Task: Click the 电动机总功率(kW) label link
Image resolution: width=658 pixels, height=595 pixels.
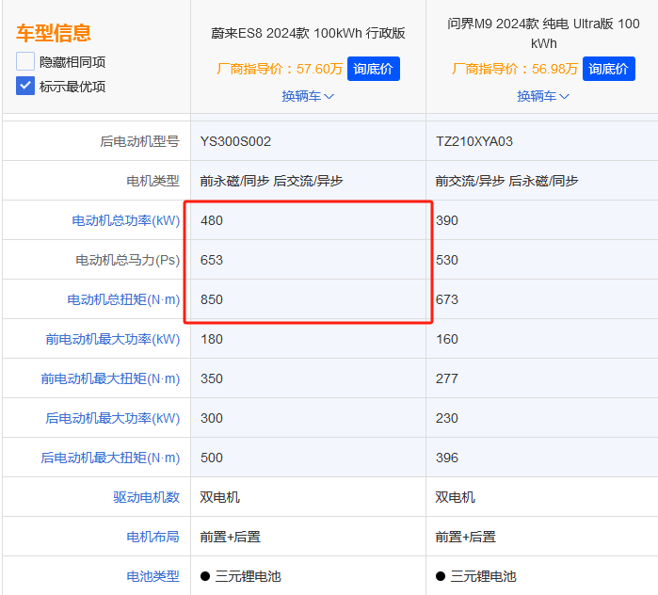Action: click(x=125, y=220)
